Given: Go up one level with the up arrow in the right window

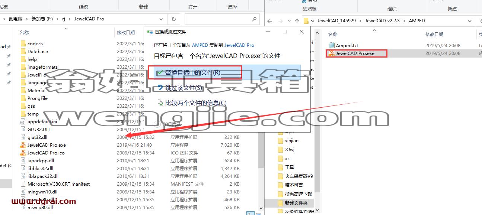Looking at the screenshot, I should point(297,21).
